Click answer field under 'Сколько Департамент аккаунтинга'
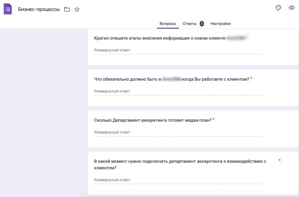Viewport: 299px width, 197px height. click(178, 132)
